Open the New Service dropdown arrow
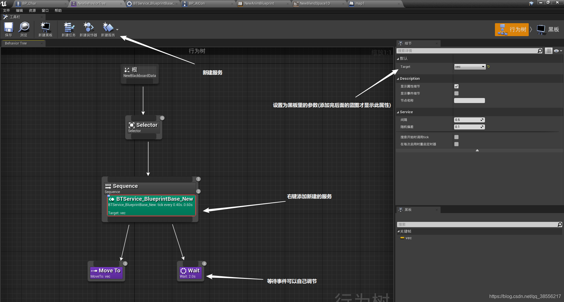The height and width of the screenshot is (302, 564). click(x=117, y=30)
